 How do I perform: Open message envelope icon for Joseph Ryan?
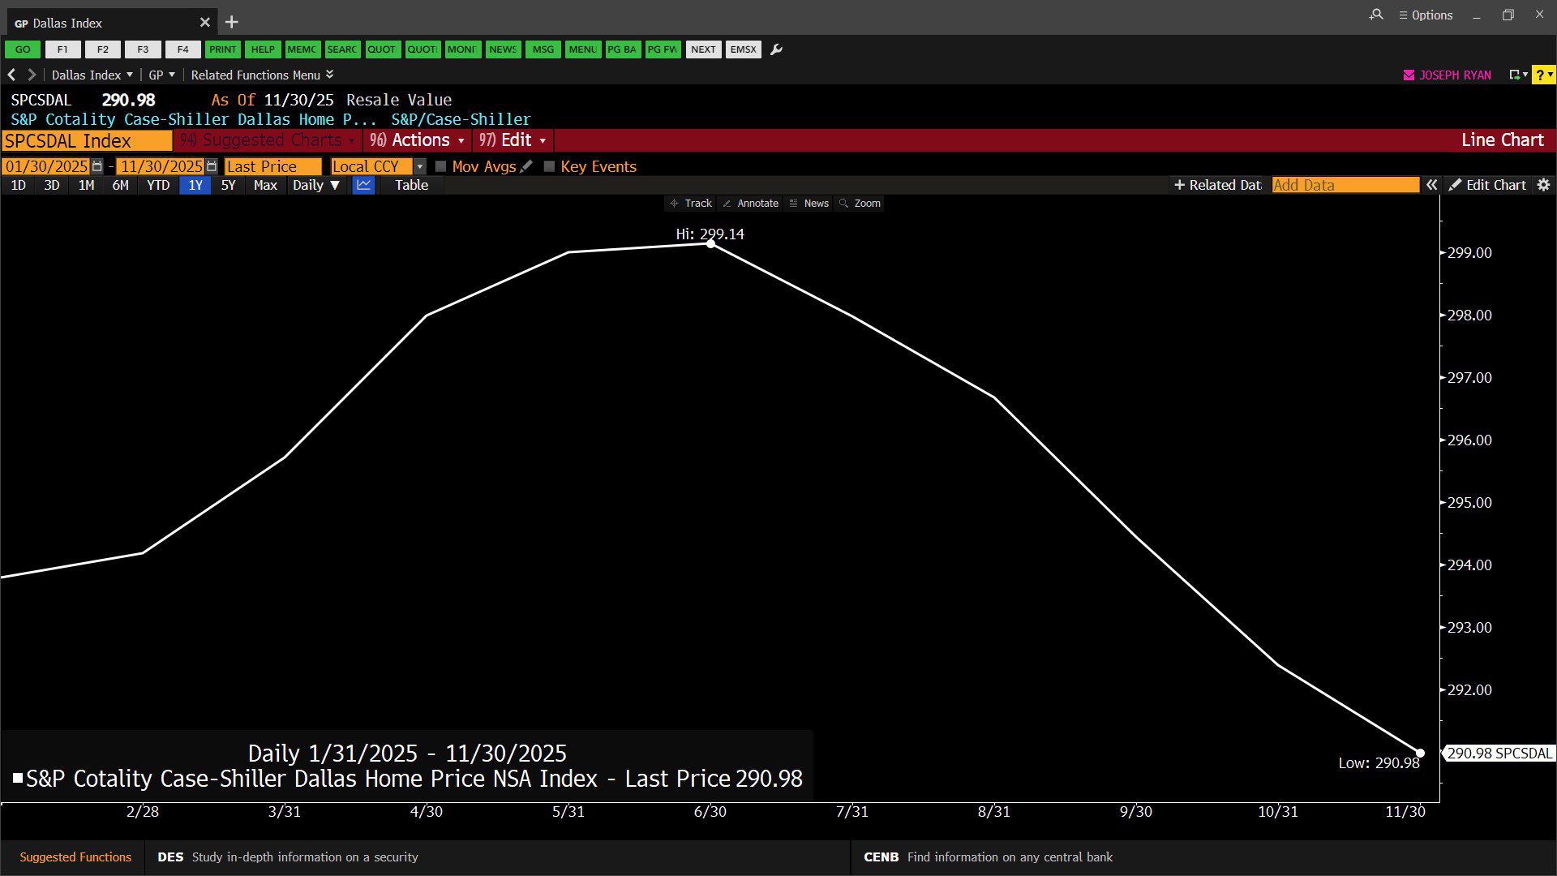pos(1409,75)
